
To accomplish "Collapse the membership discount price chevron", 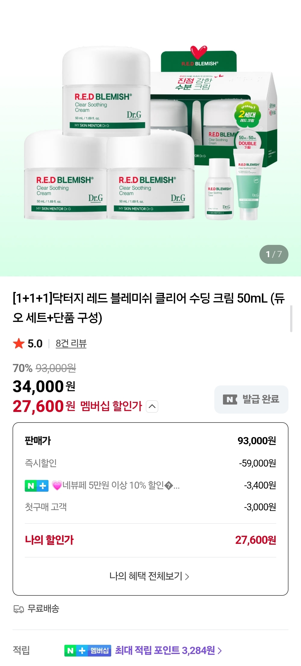I will (x=152, y=406).
